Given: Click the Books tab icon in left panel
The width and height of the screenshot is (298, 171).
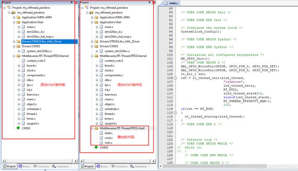Looking at the screenshot, I should pos(20,166).
